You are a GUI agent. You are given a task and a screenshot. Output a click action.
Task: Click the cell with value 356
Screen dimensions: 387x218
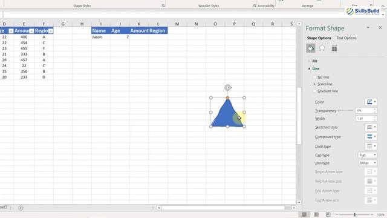(x=24, y=71)
